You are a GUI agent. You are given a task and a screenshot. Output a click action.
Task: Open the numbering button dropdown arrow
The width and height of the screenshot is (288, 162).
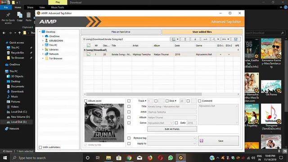(x=178, y=39)
